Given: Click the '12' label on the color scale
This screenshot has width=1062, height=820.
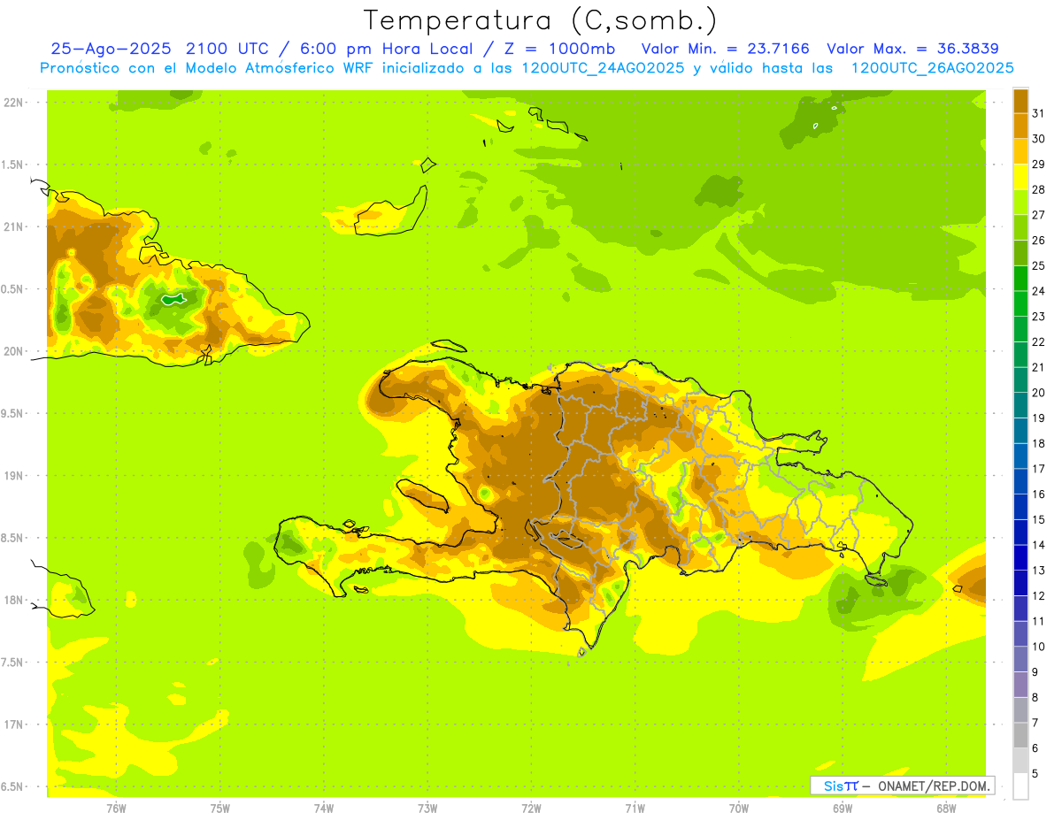Looking at the screenshot, I should point(1040,595).
